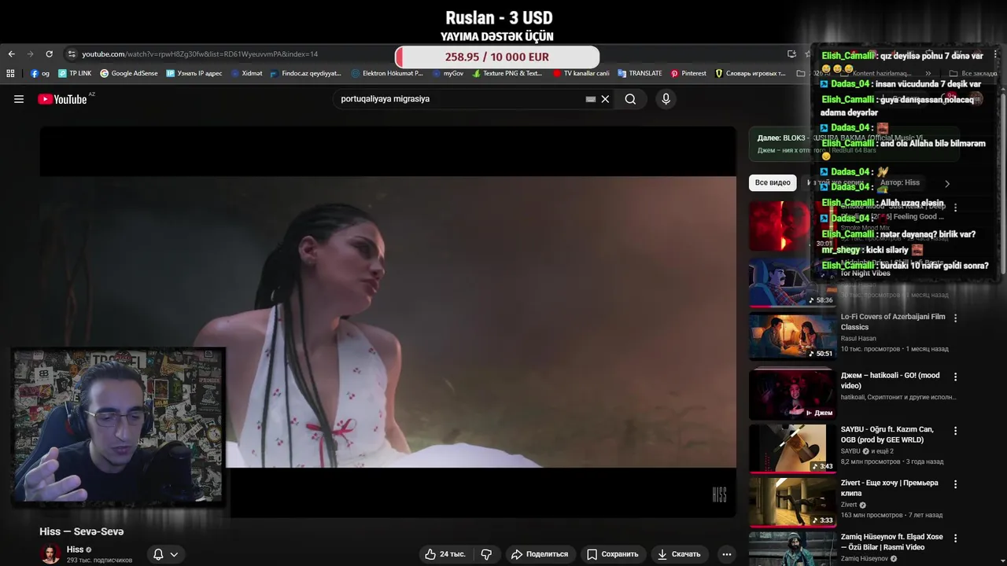Viewport: 1007px width, 566px height.
Task: Open the Hiss channel name link
Action: 75,549
